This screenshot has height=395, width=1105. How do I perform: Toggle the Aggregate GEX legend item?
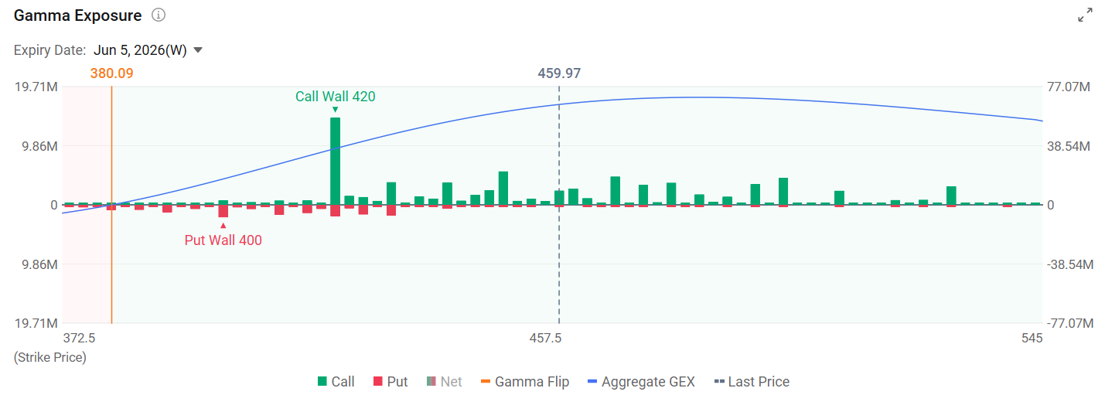[641, 382]
